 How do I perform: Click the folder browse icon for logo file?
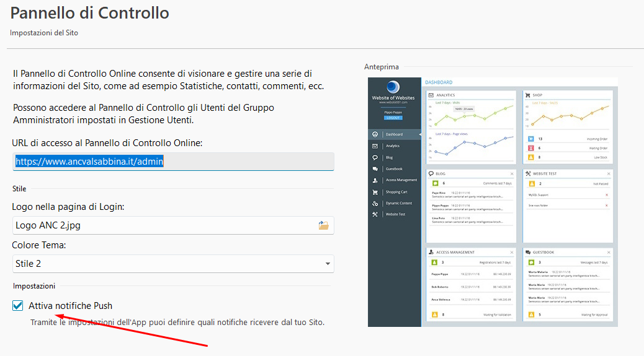pyautogui.click(x=323, y=225)
